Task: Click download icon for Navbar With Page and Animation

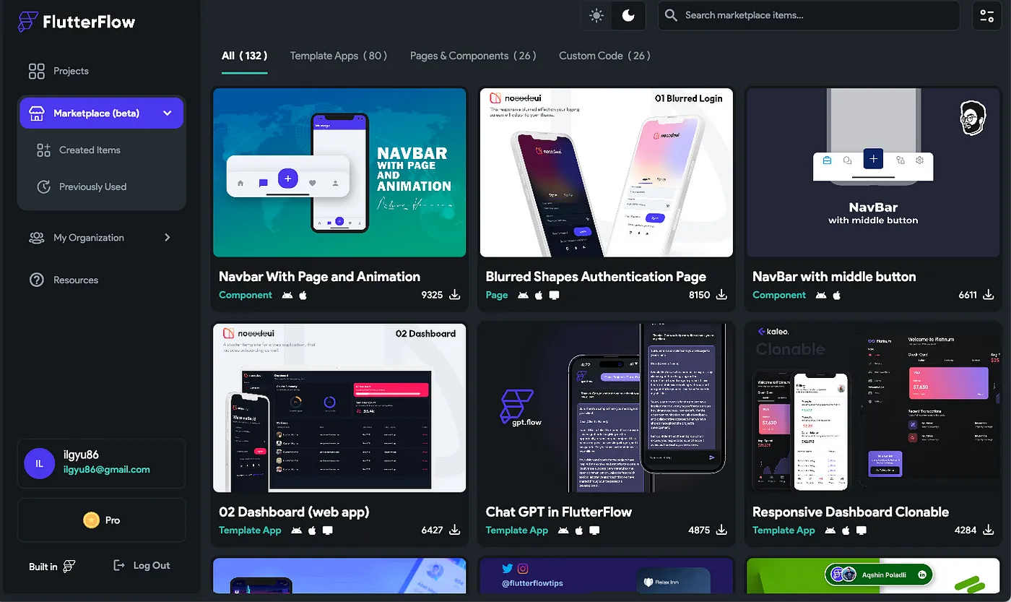Action: click(x=455, y=295)
